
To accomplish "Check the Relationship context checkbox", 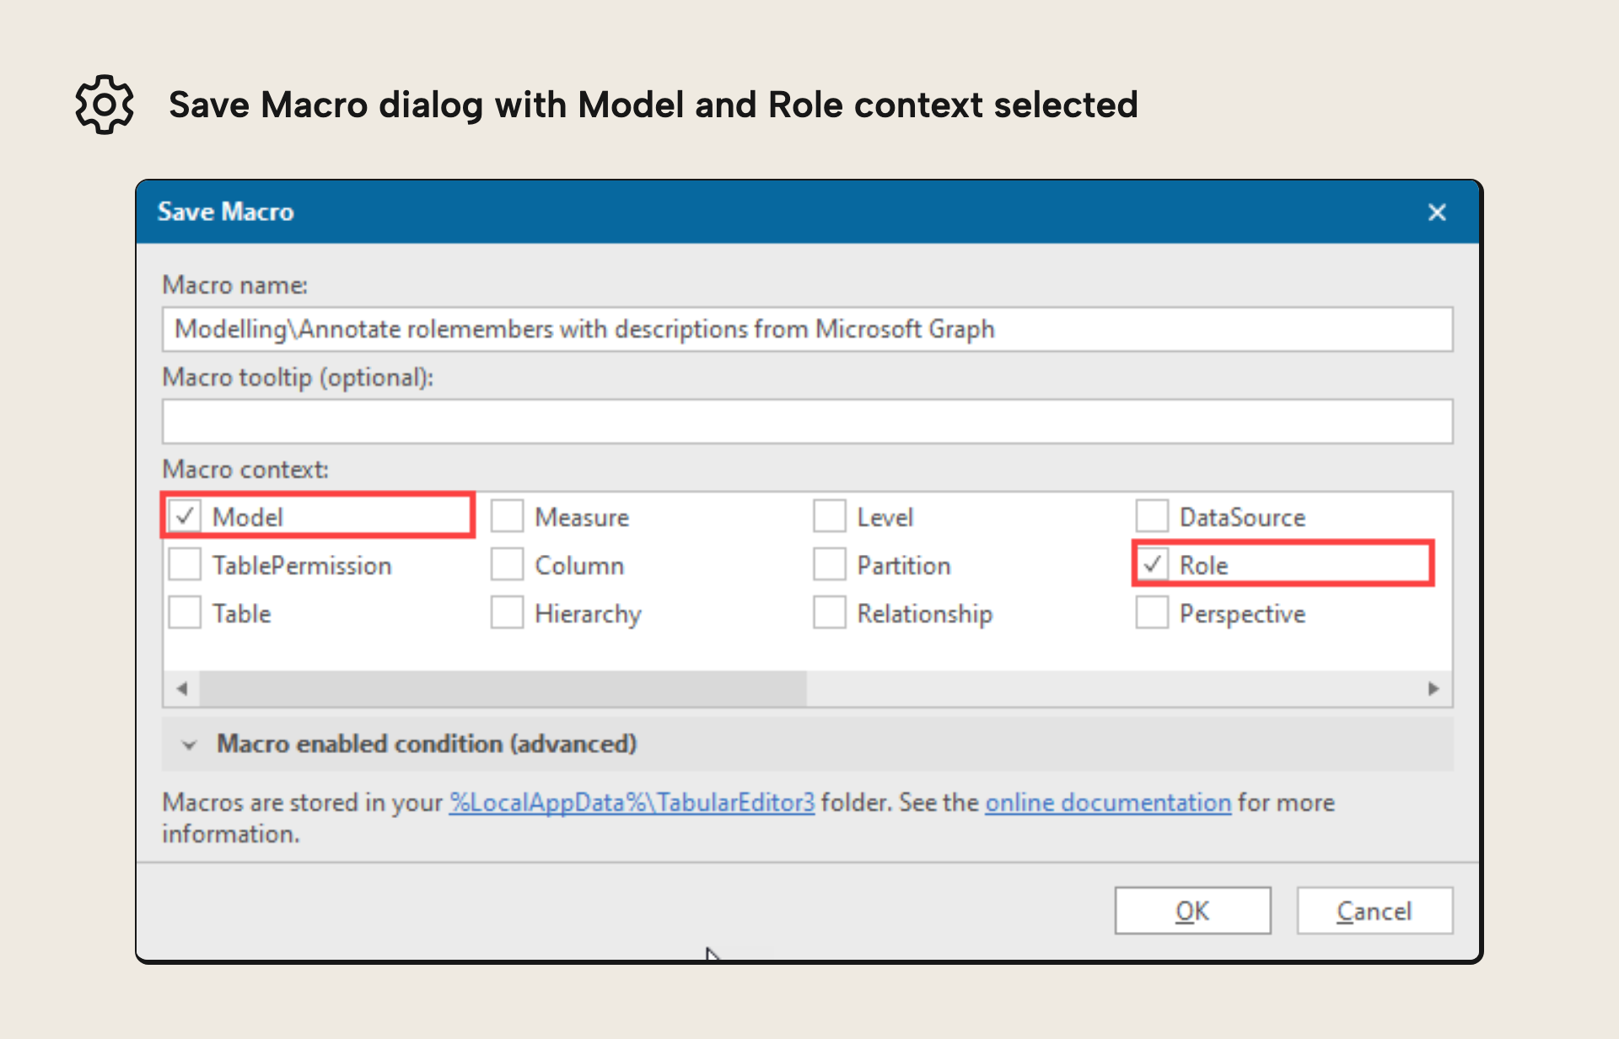I will (829, 612).
